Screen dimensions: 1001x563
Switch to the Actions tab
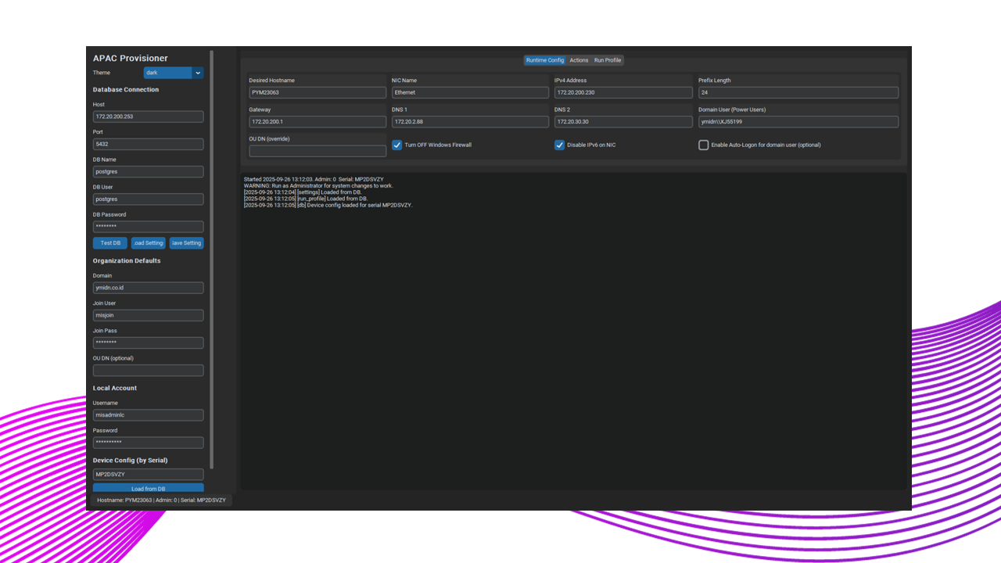click(x=579, y=60)
